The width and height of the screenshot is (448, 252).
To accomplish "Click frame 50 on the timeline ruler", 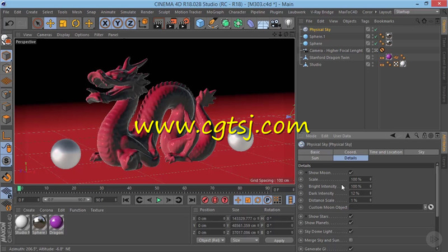I will point(157,189).
